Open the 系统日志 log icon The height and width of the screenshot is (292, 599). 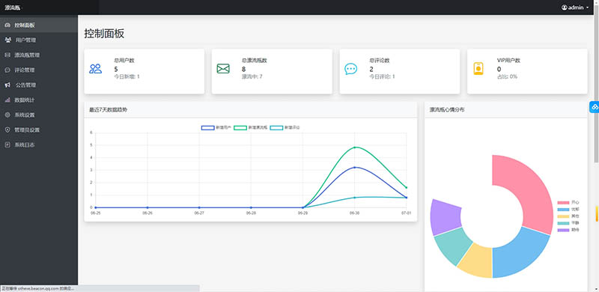click(7, 145)
